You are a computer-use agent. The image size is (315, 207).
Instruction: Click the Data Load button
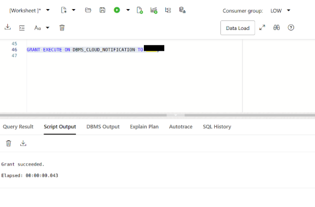click(x=237, y=28)
